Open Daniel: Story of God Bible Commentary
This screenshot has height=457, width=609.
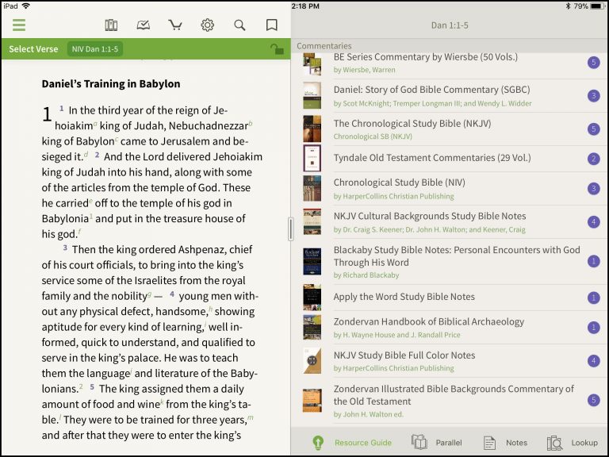[450, 95]
